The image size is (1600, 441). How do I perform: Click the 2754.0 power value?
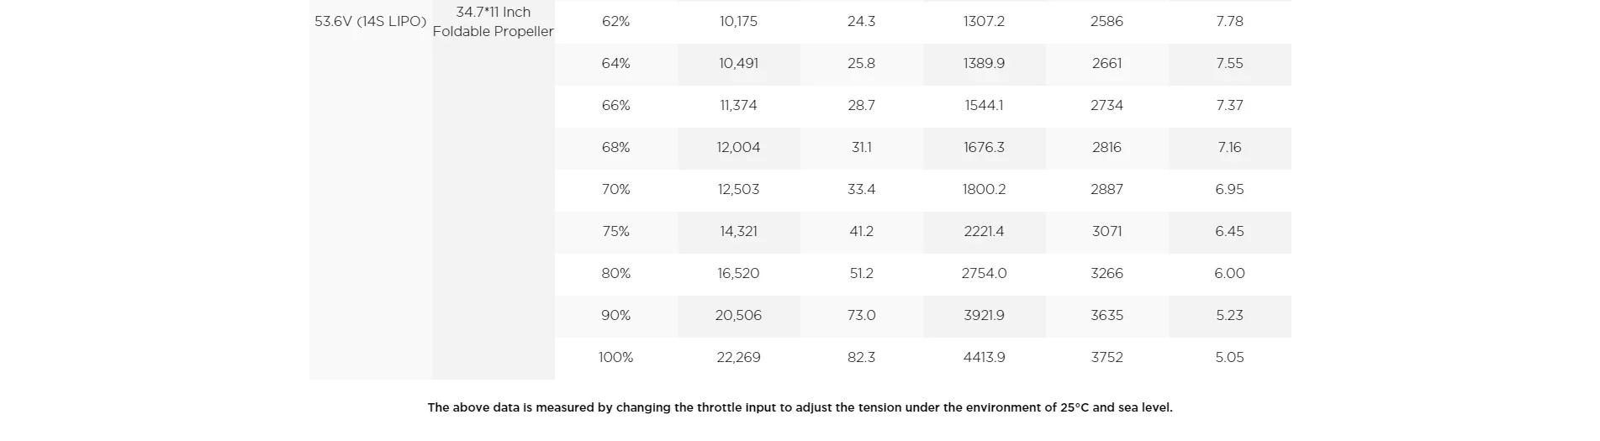click(x=985, y=274)
